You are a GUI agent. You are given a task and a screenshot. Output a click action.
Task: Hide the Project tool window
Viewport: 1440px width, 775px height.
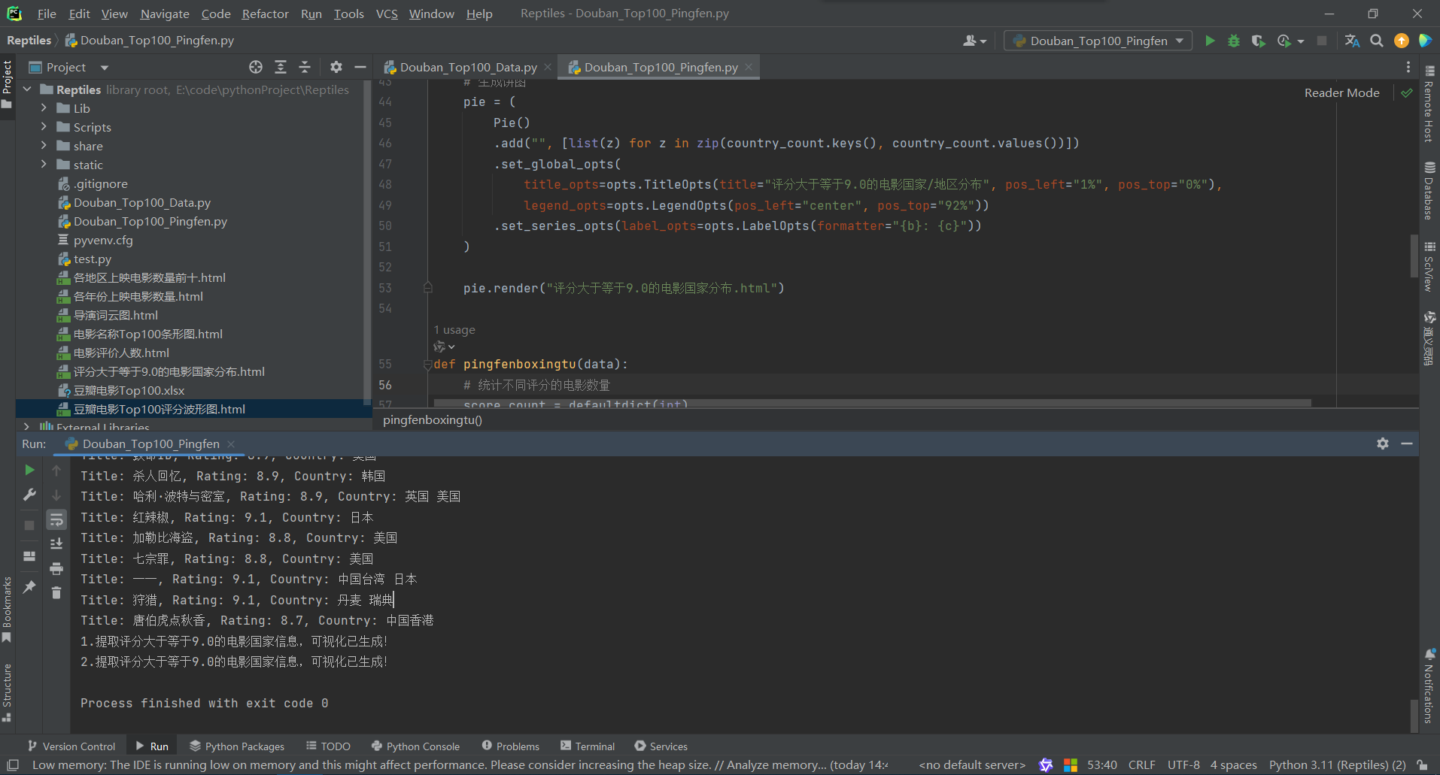click(x=360, y=67)
